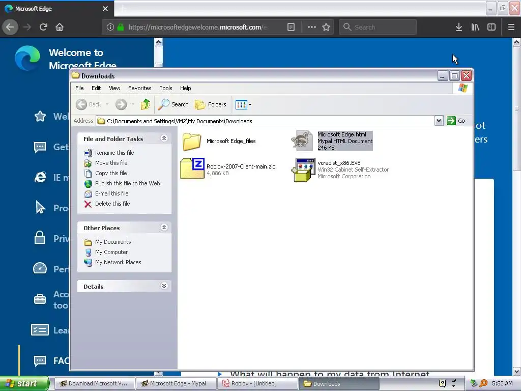Click E-mail this file
The width and height of the screenshot is (521, 391).
[x=111, y=193]
